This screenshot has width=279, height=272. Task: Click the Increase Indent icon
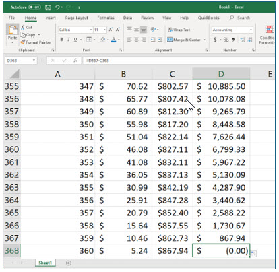160,40
